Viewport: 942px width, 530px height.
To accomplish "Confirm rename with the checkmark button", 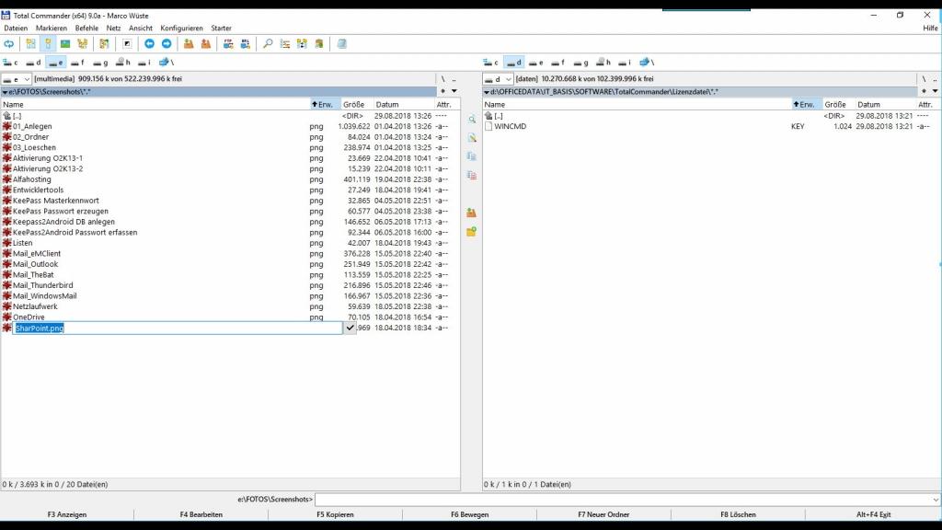I will 350,328.
